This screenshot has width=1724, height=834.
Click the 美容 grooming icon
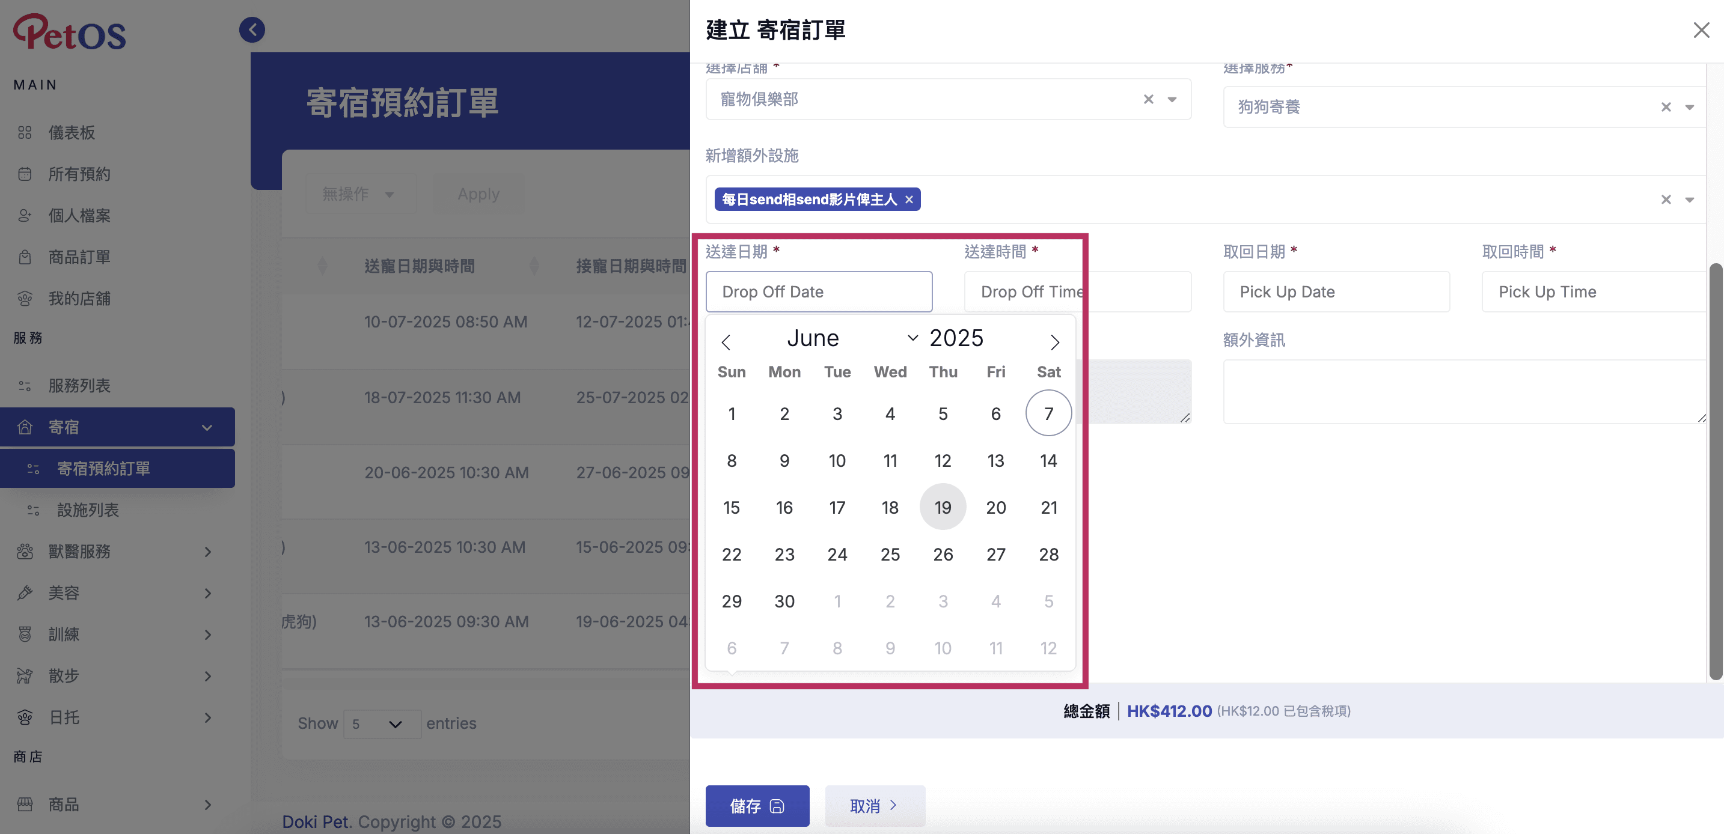coord(25,592)
